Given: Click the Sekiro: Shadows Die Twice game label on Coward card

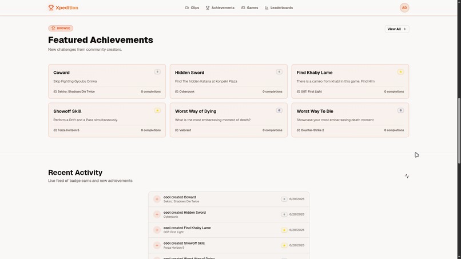Looking at the screenshot, I should pyautogui.click(x=74, y=91).
